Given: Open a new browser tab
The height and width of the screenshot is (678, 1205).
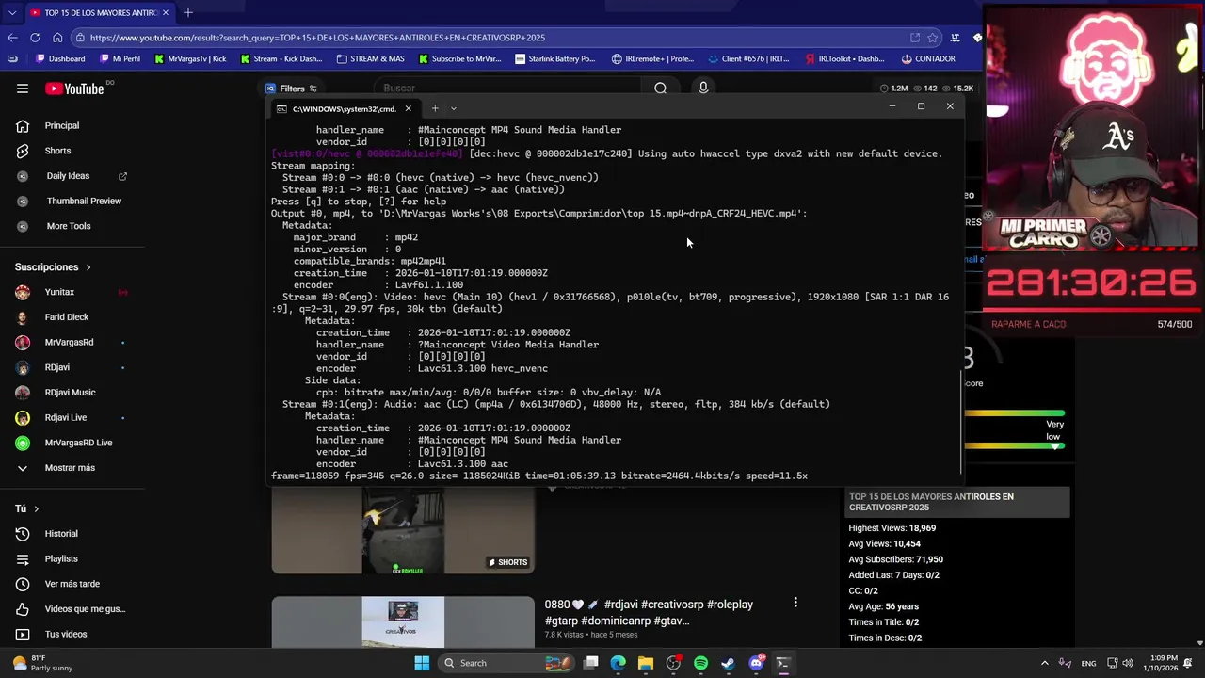Looking at the screenshot, I should click(187, 12).
